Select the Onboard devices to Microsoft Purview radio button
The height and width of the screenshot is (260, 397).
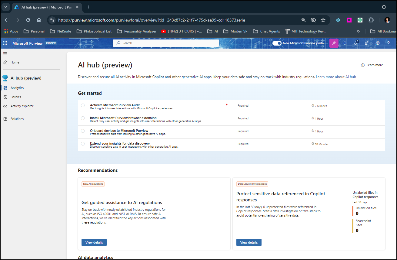(83, 131)
